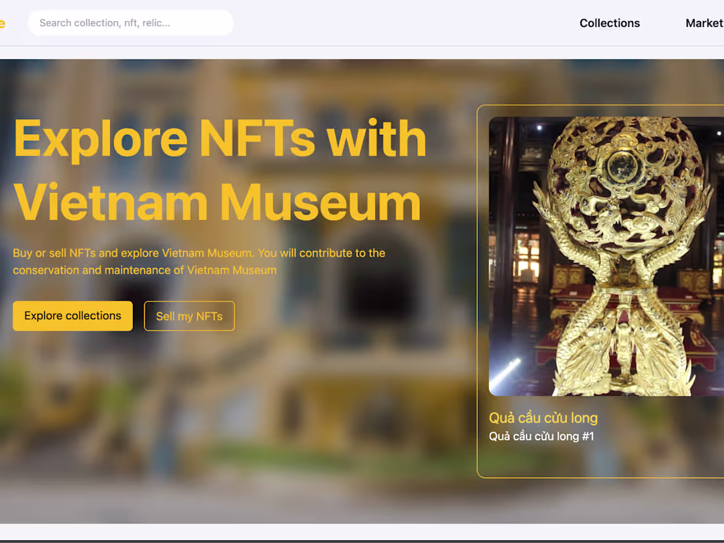
Task: Click the yellow site logo top-left
Action: coord(3,23)
